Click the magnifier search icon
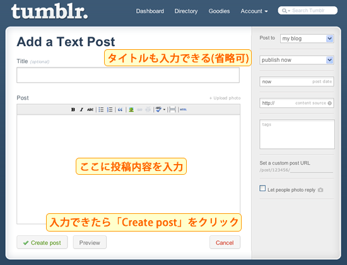The image size is (347, 265). 285,11
